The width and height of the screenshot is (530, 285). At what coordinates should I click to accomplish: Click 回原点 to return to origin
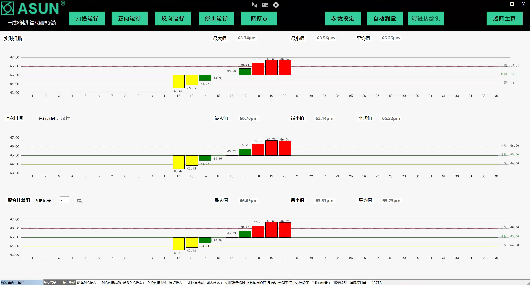pos(259,19)
